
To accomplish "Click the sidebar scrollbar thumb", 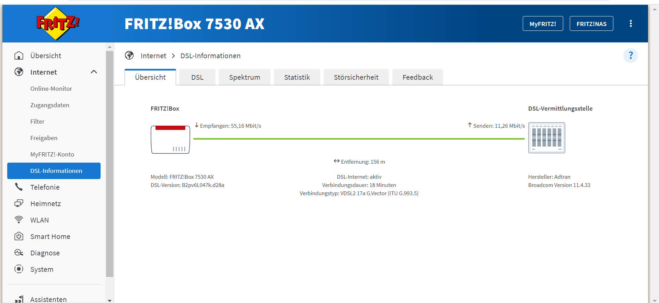I will pos(109,164).
